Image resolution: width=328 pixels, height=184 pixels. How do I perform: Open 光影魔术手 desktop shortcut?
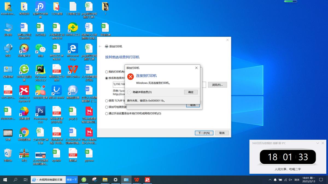(24, 50)
